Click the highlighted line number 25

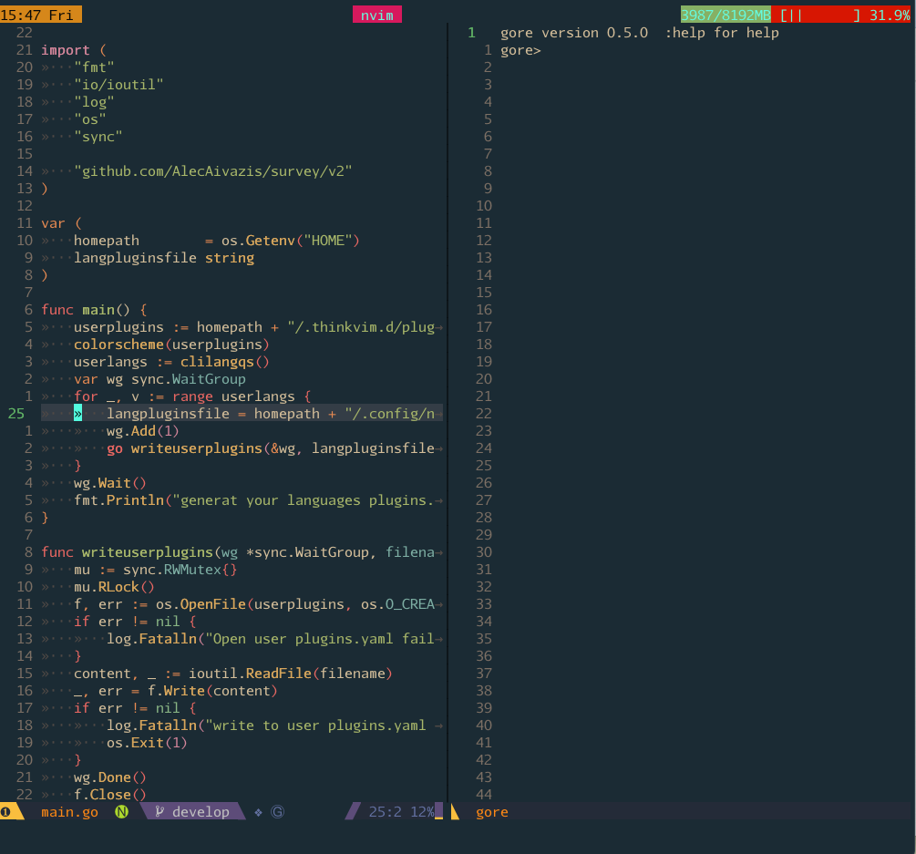tap(15, 413)
